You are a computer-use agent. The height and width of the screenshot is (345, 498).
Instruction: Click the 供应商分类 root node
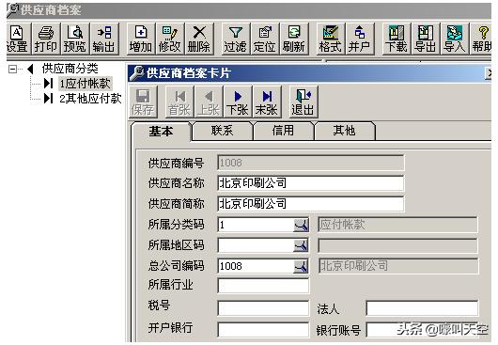click(x=70, y=69)
